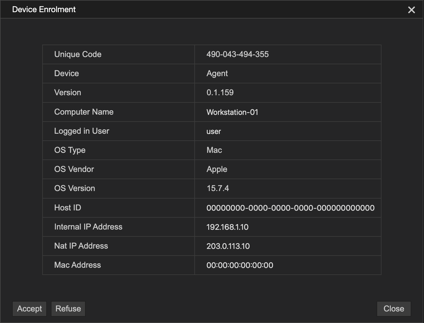Click the Nat IP Address label

81,246
